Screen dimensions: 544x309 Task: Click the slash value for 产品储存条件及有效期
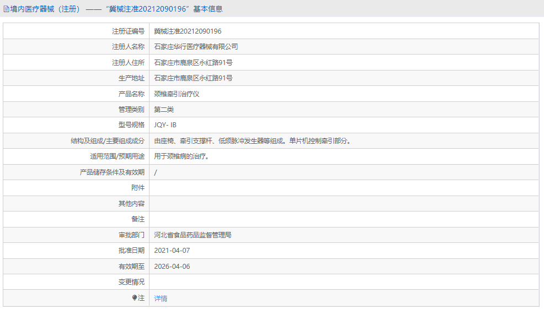tap(156, 172)
